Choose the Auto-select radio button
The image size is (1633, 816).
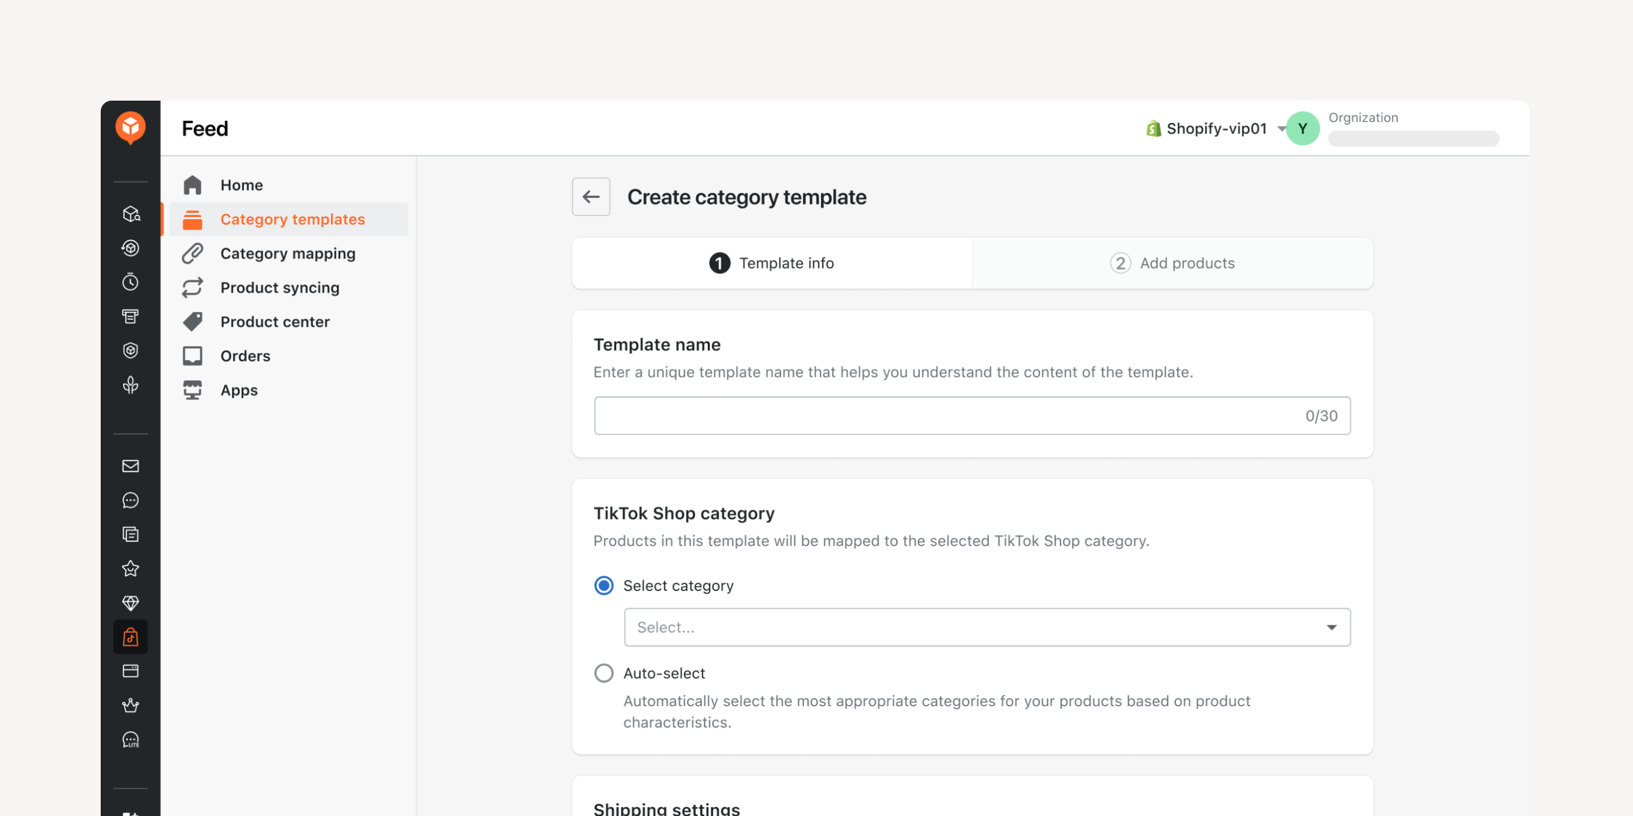[604, 673]
